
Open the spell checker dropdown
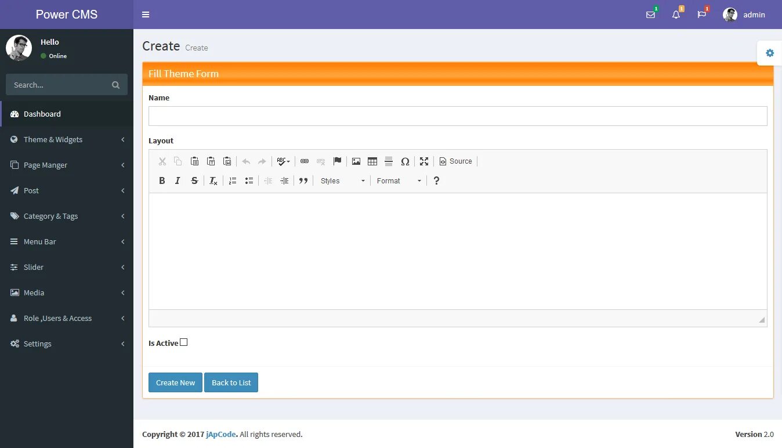click(x=283, y=161)
